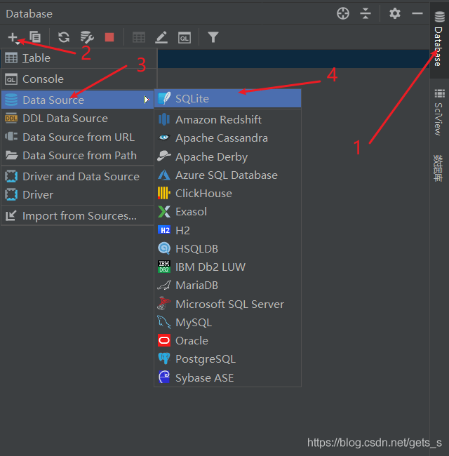Click the Duplicate data source icon
Screen dimensions: 449x456
[x=35, y=37]
